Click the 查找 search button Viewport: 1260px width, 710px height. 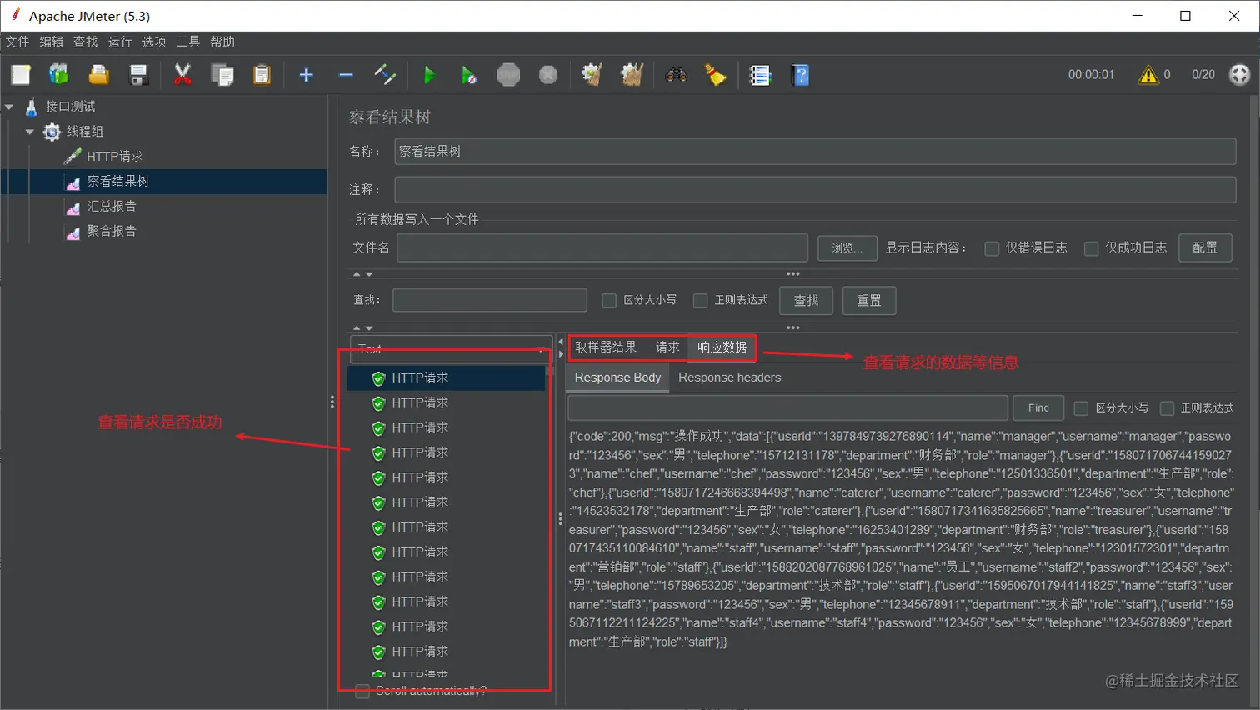pyautogui.click(x=806, y=301)
